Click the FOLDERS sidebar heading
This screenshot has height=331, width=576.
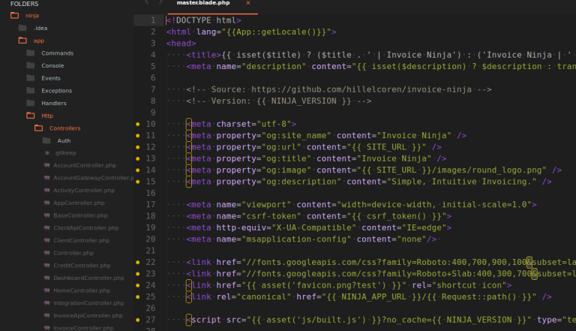[x=24, y=4]
